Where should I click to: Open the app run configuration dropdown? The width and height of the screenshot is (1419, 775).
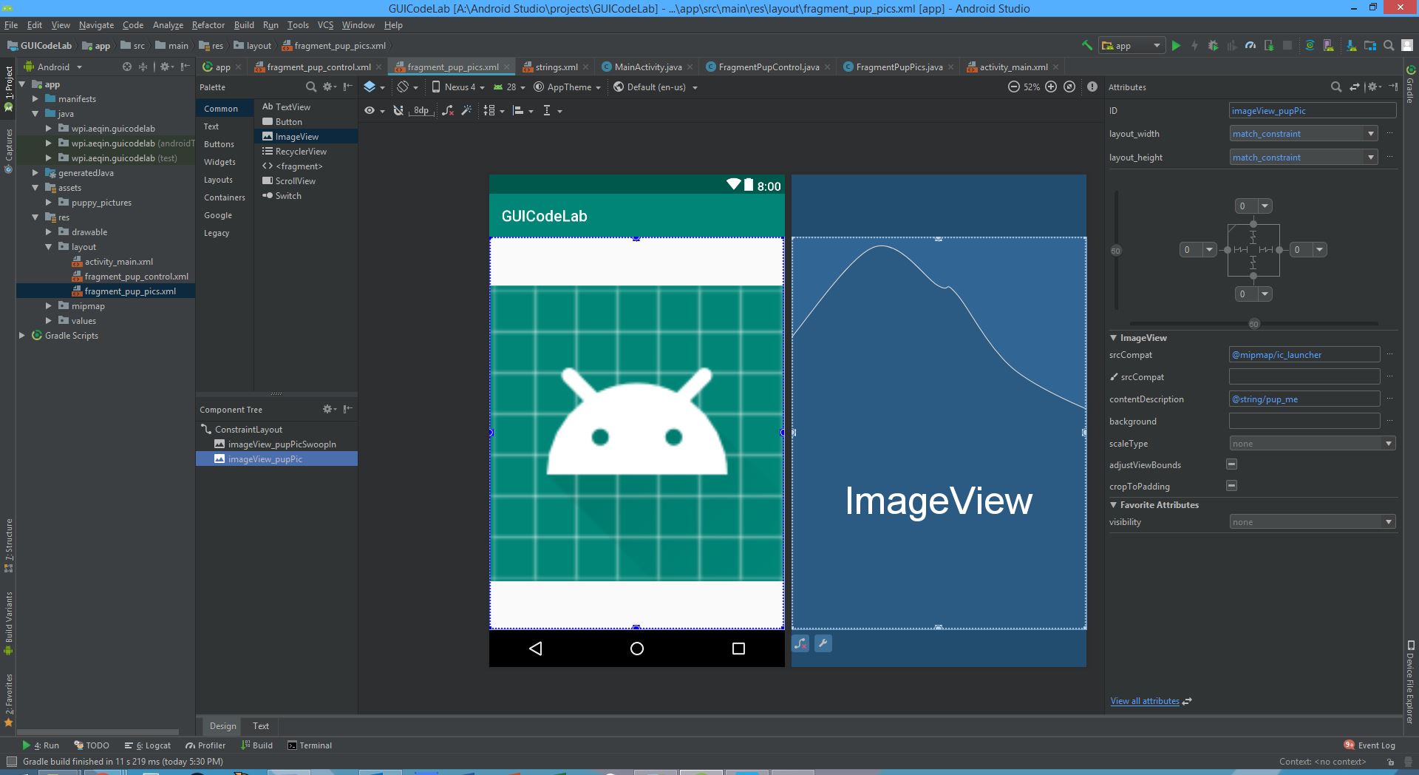coord(1132,45)
